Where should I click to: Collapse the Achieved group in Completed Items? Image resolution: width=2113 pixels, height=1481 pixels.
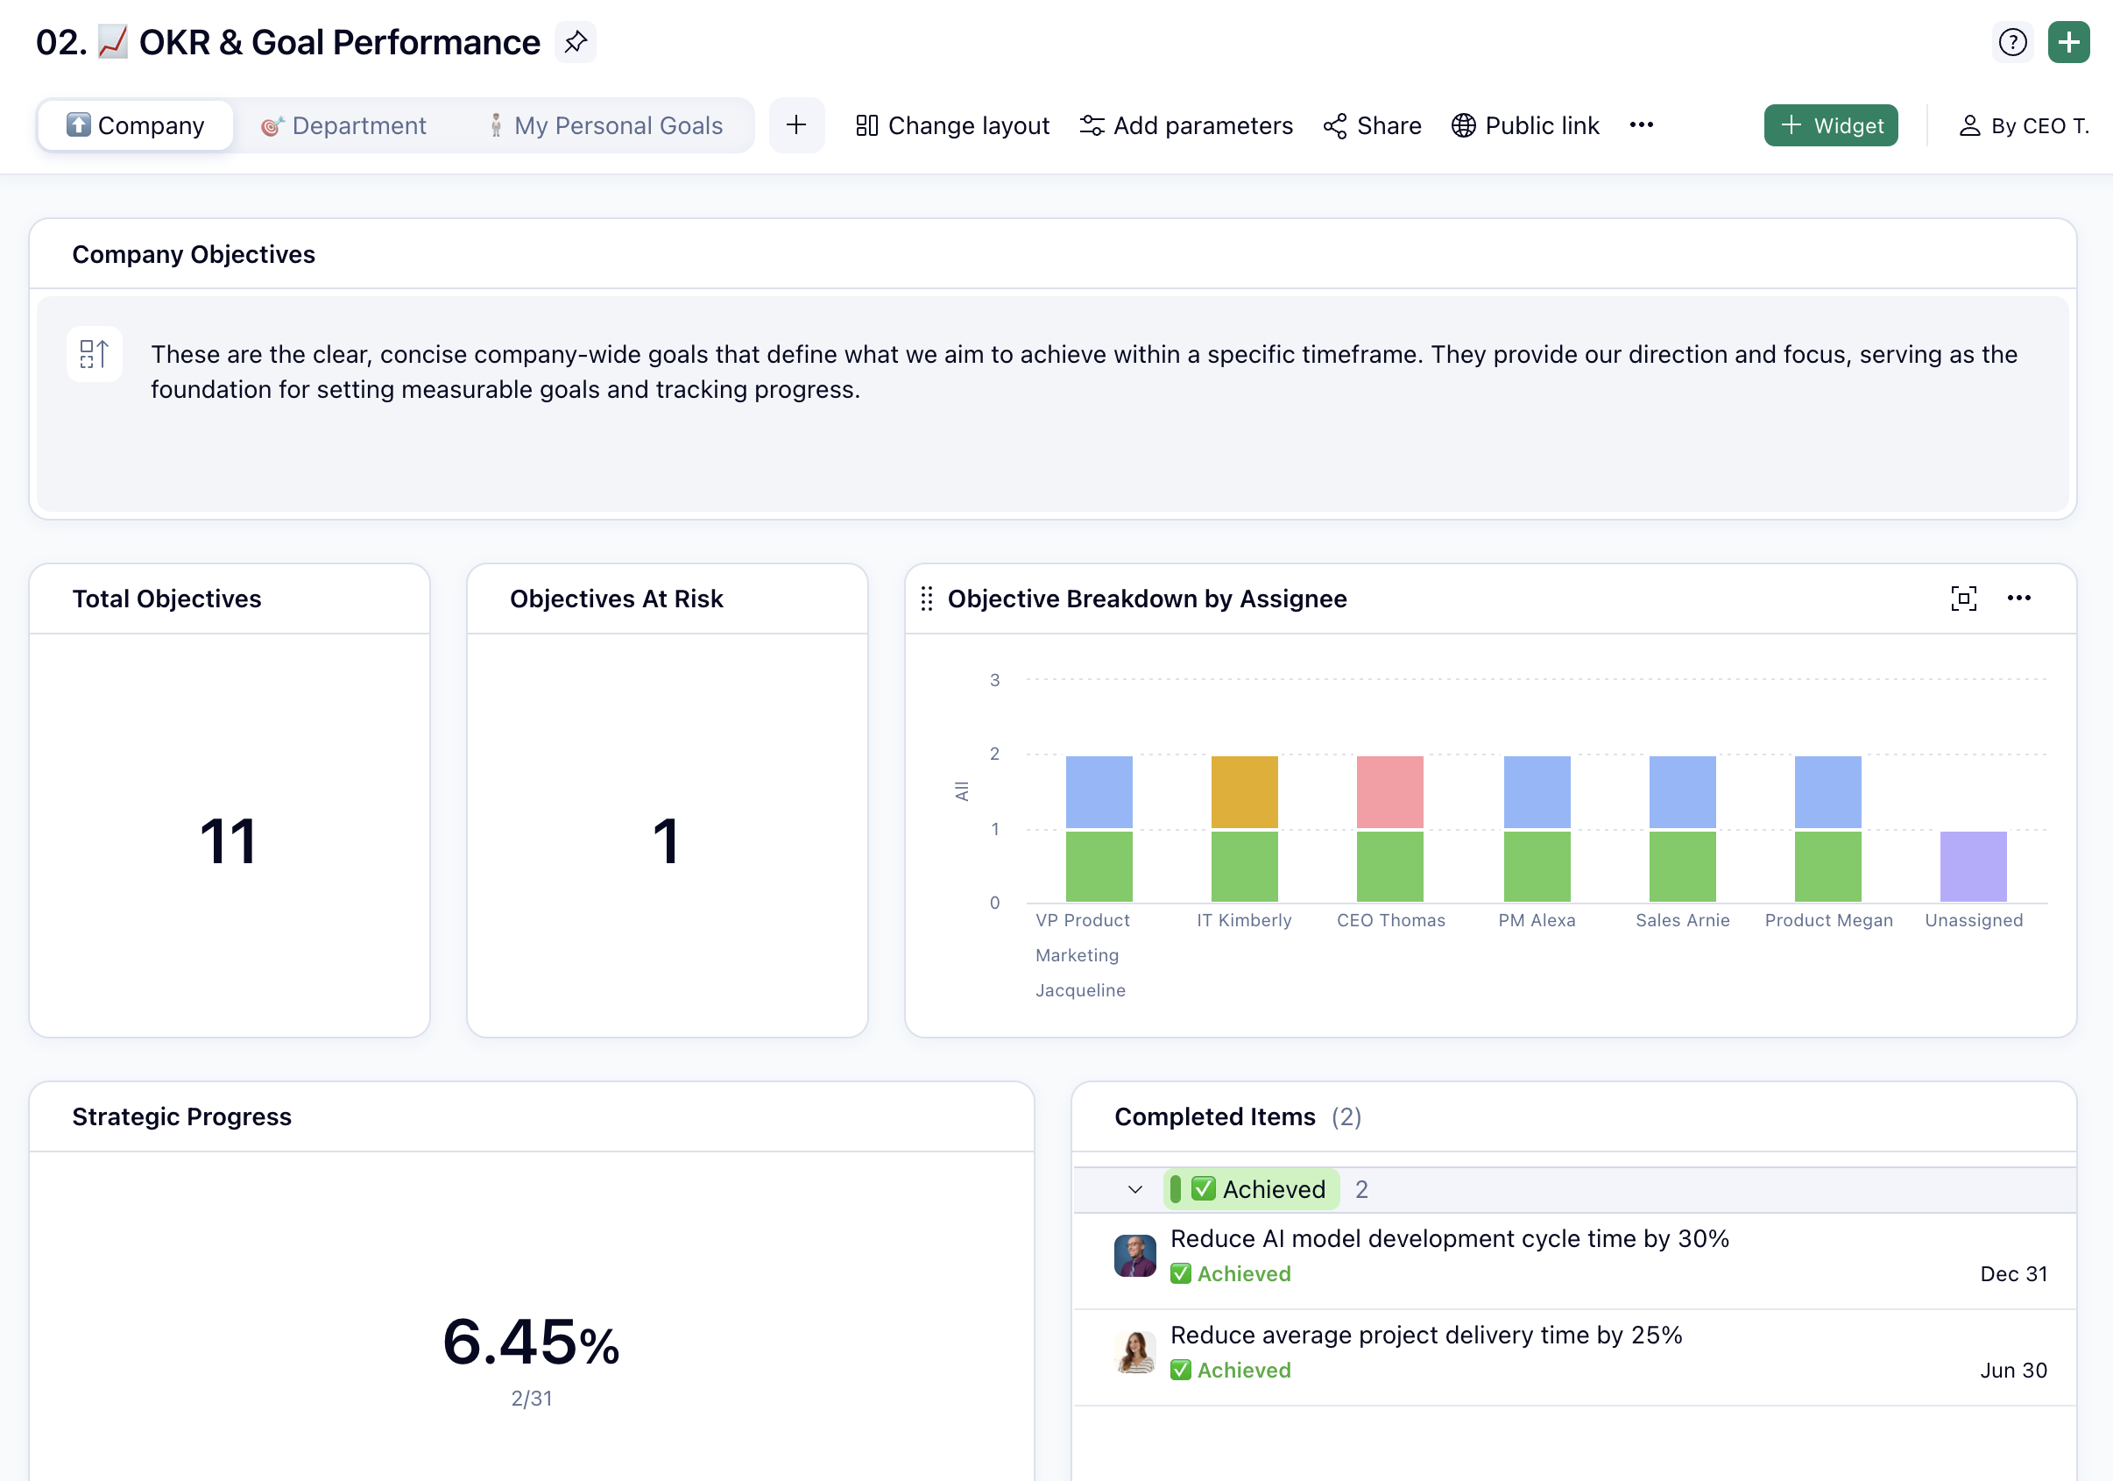1133,1188
